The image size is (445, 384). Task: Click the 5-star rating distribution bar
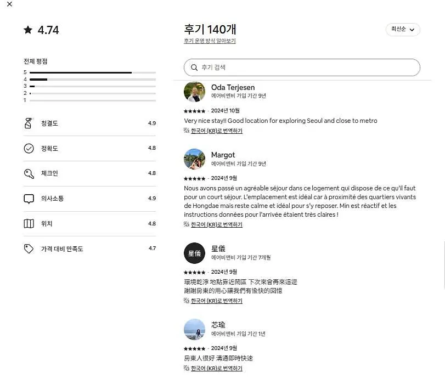(x=93, y=72)
